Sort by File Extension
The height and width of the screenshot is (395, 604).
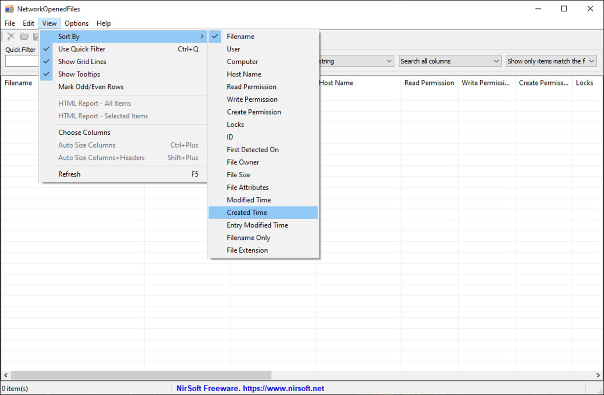[263, 250]
